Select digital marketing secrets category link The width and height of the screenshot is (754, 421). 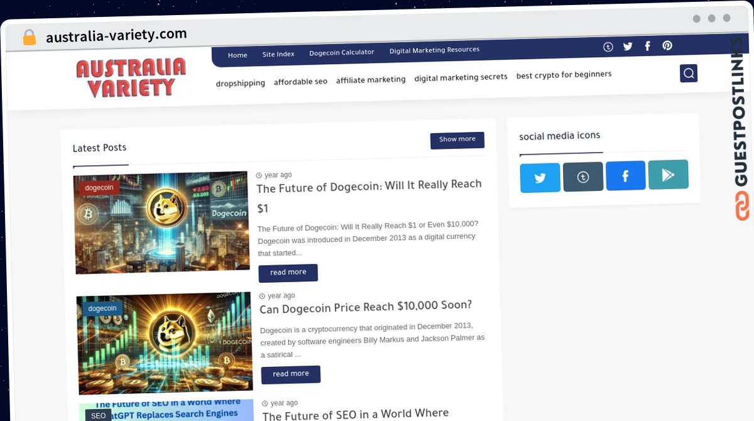click(x=461, y=77)
